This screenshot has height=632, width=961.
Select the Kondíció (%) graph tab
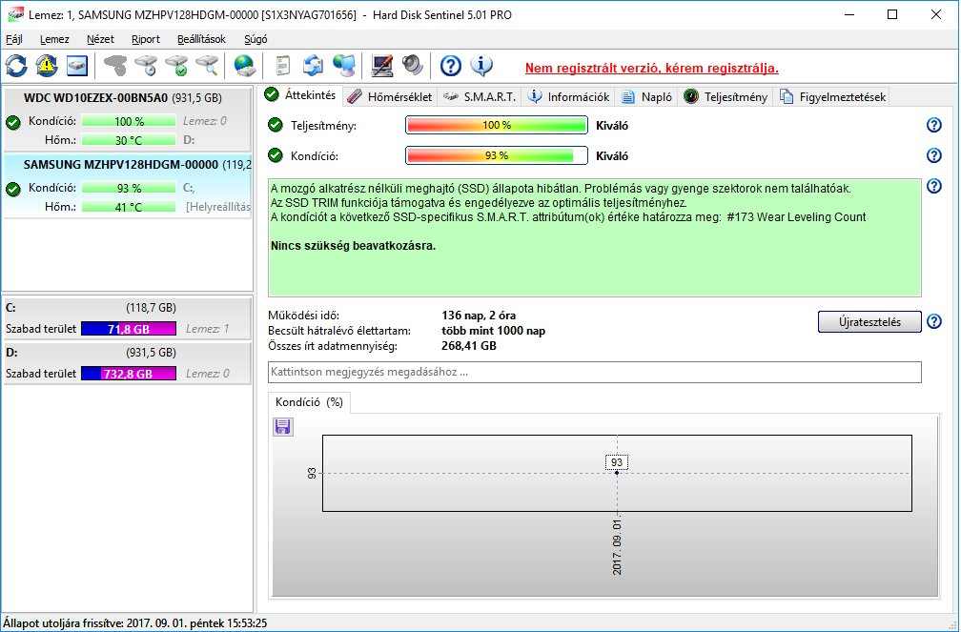pos(309,402)
